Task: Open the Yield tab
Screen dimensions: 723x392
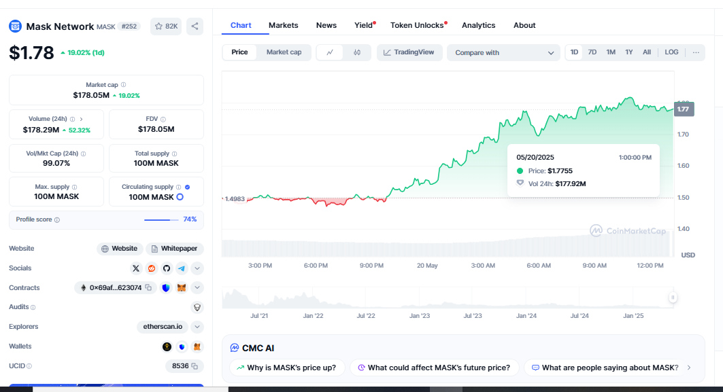Action: click(363, 25)
